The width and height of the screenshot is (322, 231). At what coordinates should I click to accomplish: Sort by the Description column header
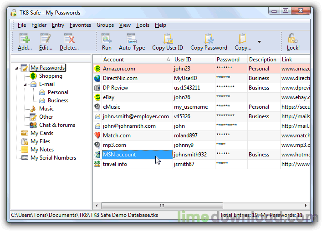tap(264, 60)
